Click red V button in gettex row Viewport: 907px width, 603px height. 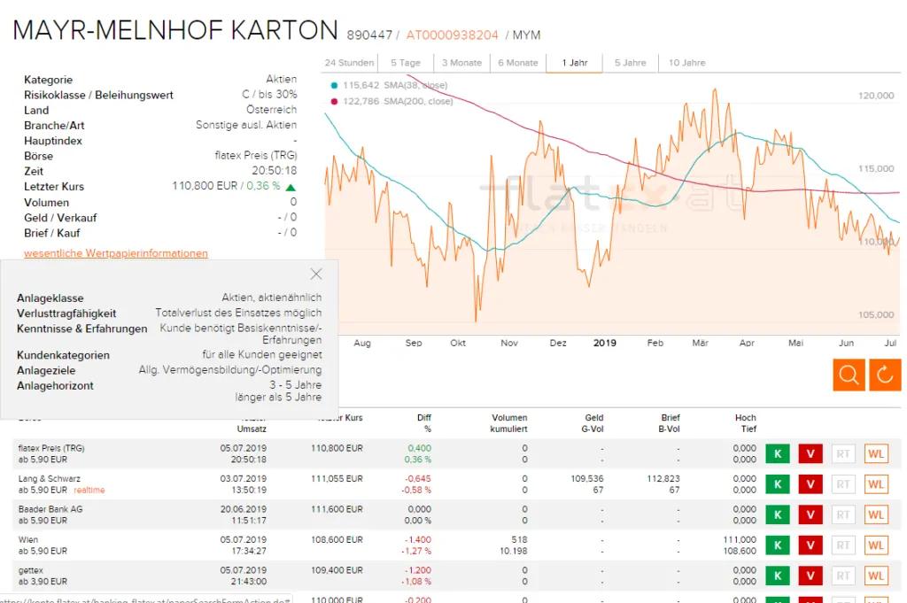click(810, 576)
